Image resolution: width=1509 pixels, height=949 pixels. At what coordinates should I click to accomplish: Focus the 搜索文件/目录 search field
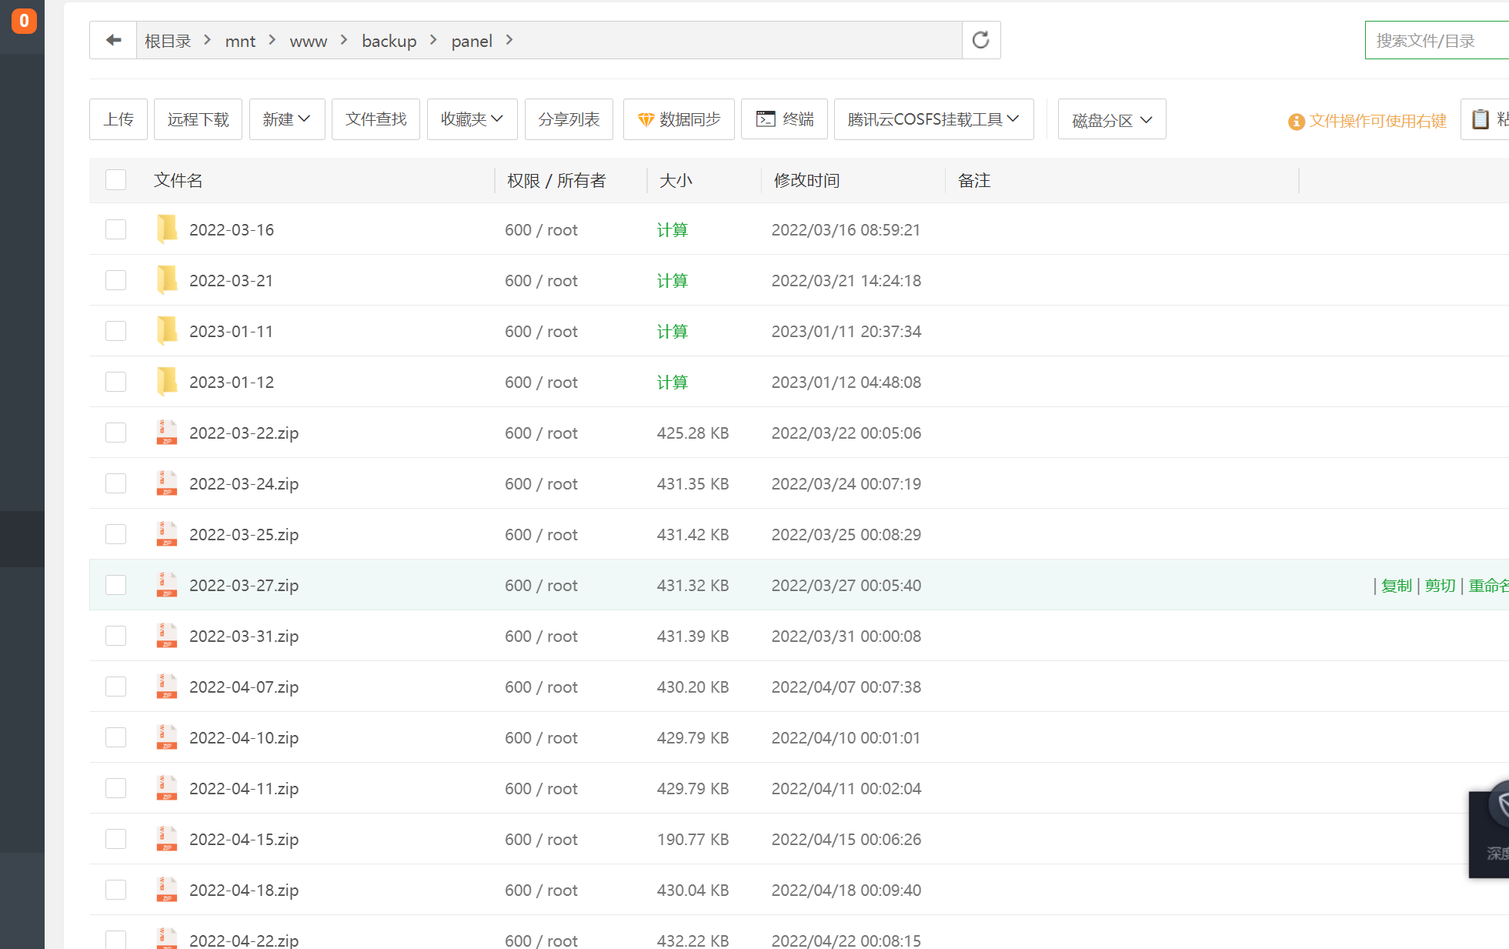(x=1437, y=40)
